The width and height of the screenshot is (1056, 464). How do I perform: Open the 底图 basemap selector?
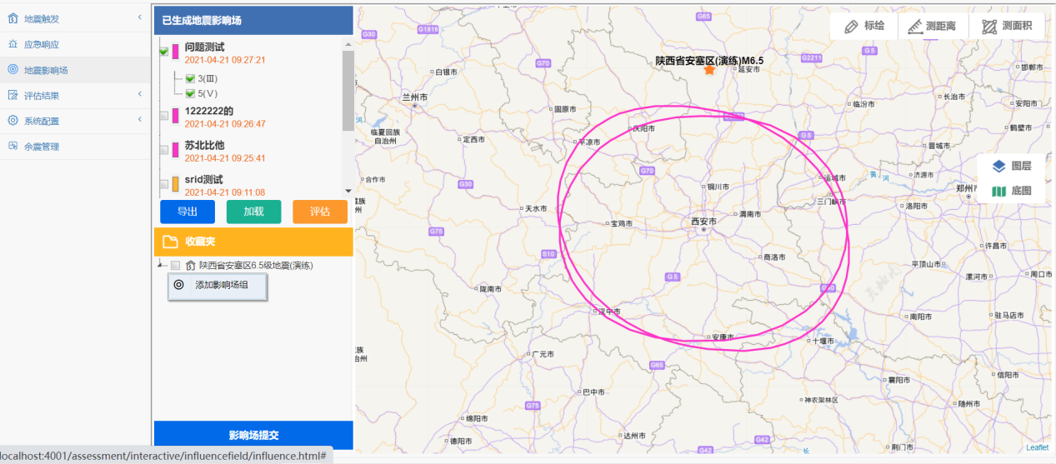point(1012,191)
